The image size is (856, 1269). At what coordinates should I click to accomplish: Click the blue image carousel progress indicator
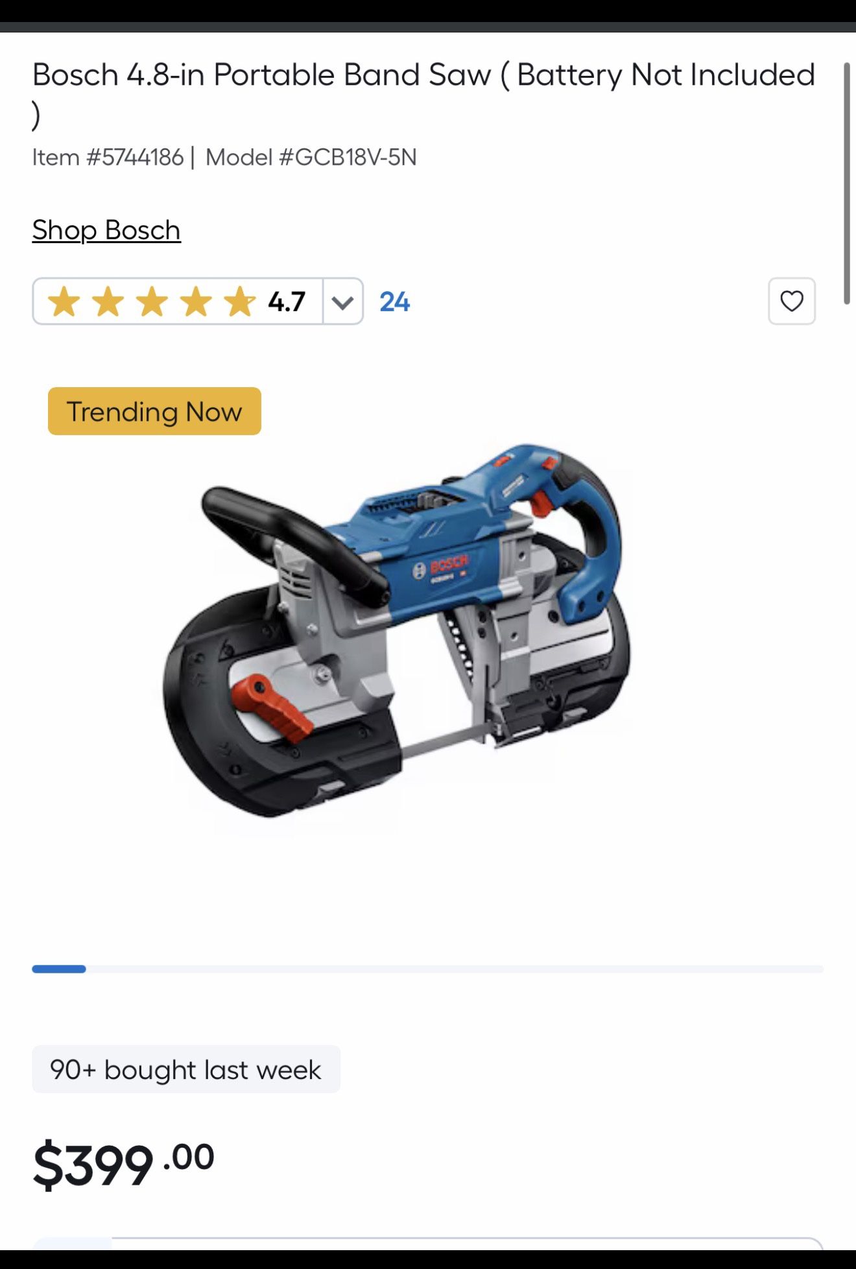[x=59, y=969]
